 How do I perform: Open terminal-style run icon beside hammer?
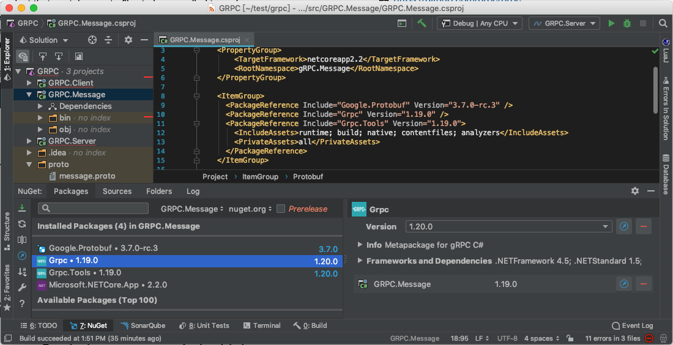click(x=402, y=23)
